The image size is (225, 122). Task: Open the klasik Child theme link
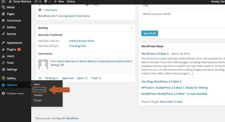click(74, 16)
